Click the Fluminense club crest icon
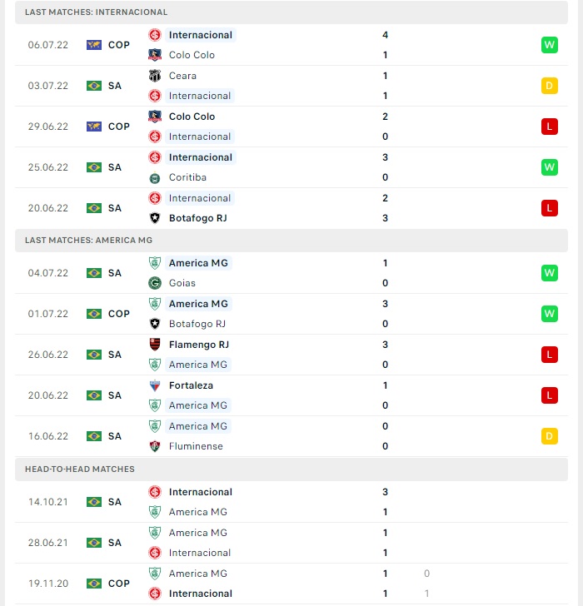 (155, 446)
